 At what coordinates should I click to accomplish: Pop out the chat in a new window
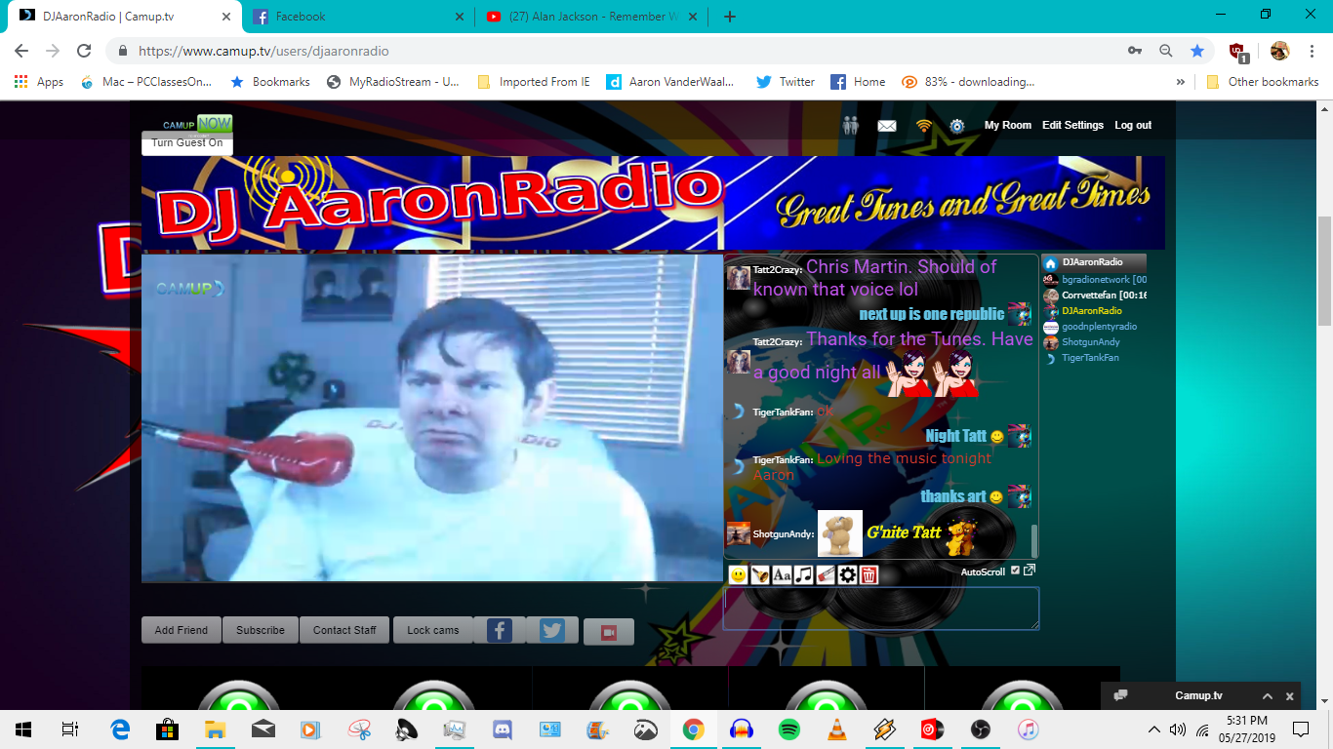coord(1030,571)
